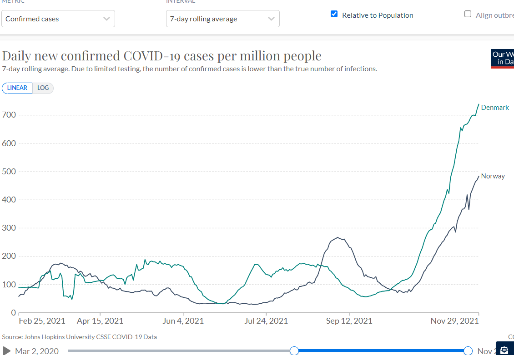Click the Denmark line label

495,108
